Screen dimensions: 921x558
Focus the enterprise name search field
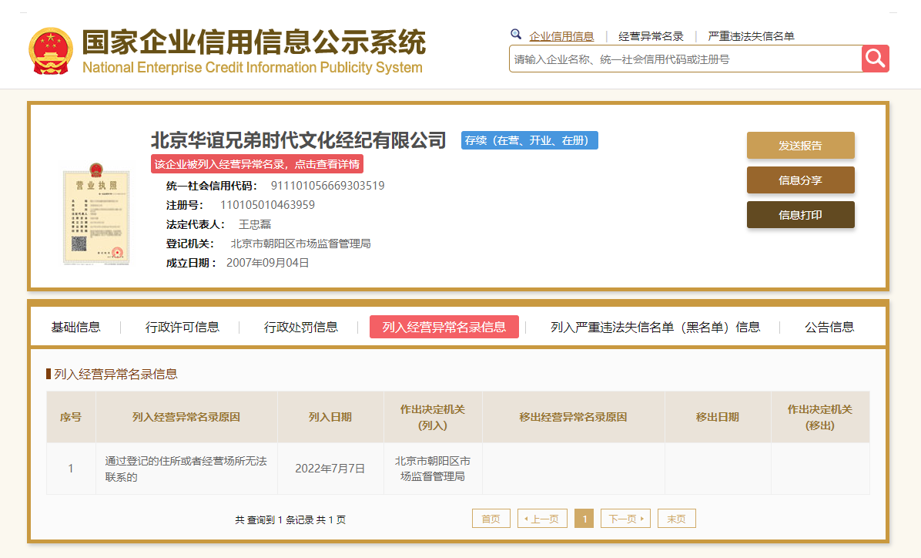tap(685, 59)
